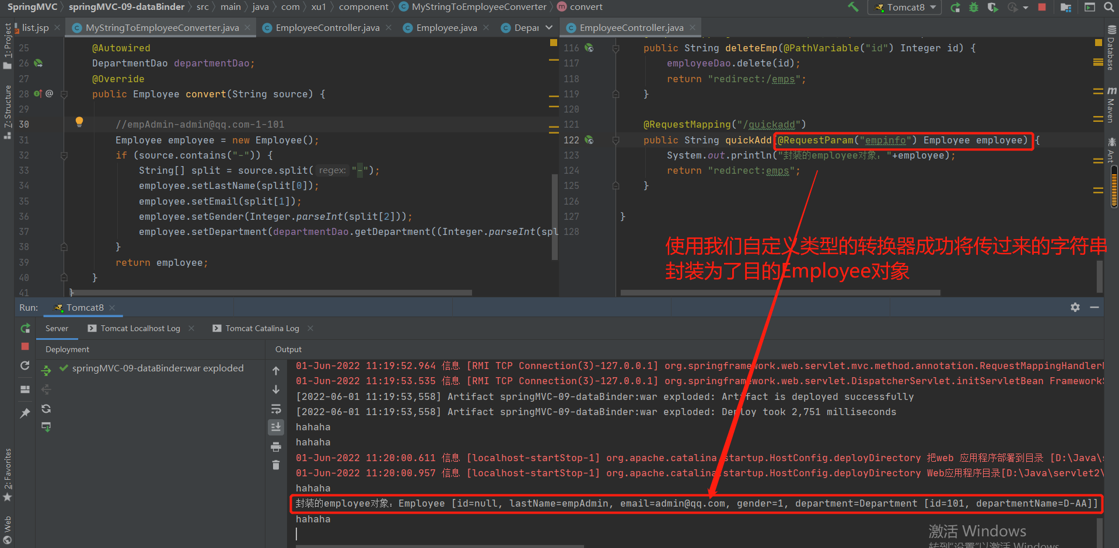The height and width of the screenshot is (548, 1119).
Task: Toggle scroll to end of output
Action: pyautogui.click(x=276, y=427)
